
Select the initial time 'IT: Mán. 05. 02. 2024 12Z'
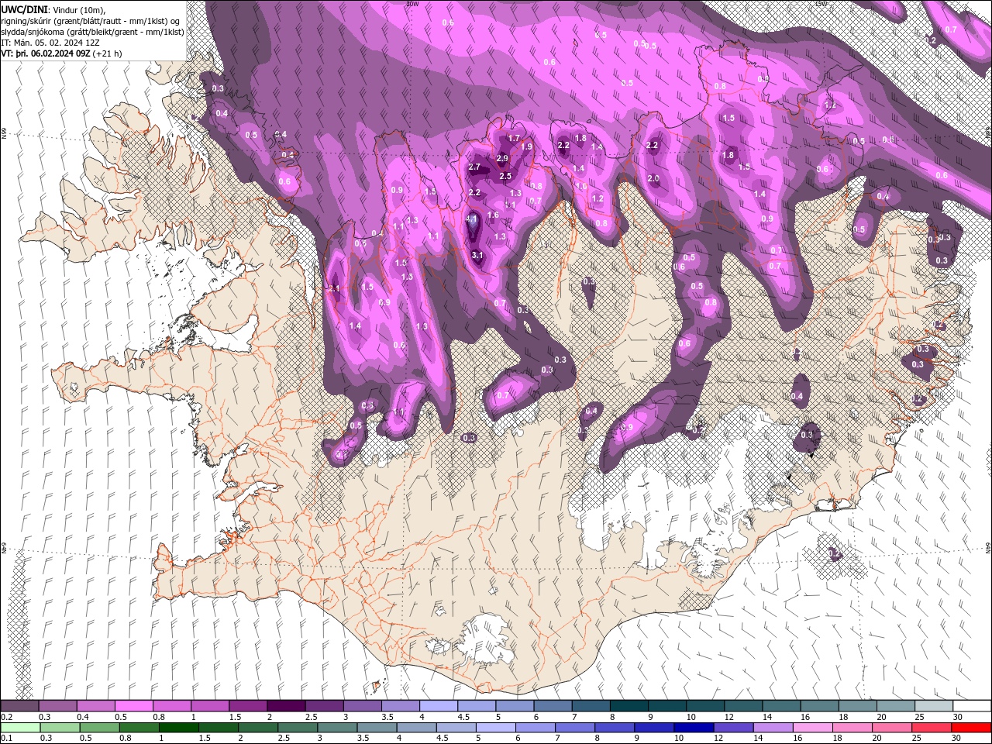coord(49,43)
